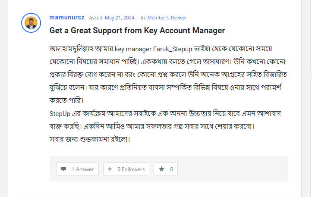Image resolution: width=312 pixels, height=197 pixels.
Task: Click the star favorite icon
Action: (x=161, y=169)
